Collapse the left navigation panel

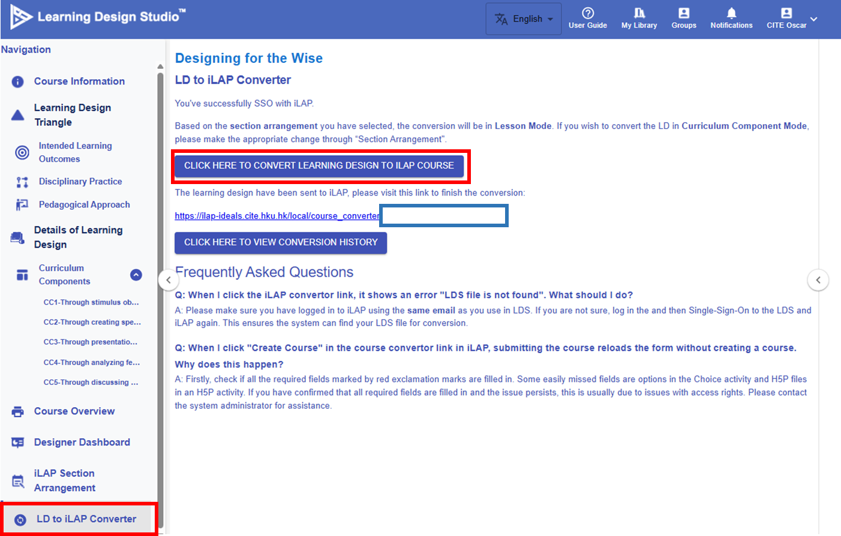coord(169,280)
